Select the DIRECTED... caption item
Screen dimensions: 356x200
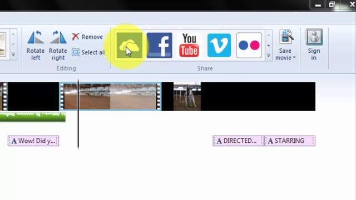[239, 141]
